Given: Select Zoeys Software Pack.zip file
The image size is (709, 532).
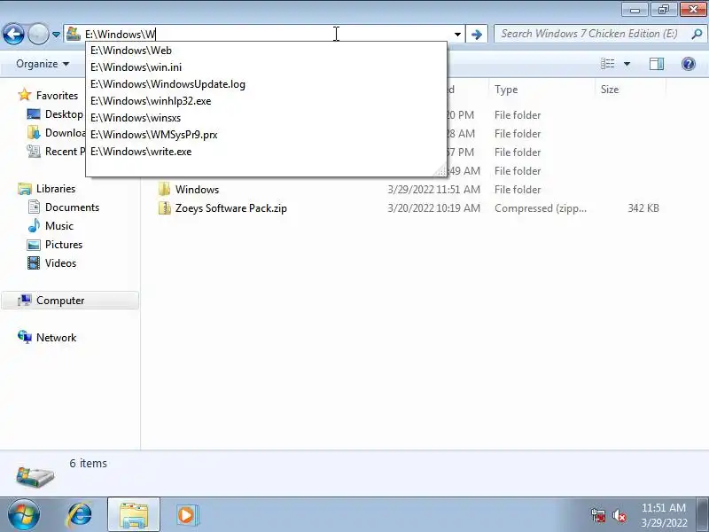Looking at the screenshot, I should [x=231, y=208].
